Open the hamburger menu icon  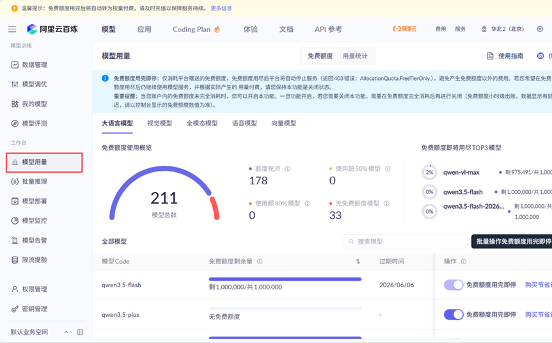(x=12, y=29)
